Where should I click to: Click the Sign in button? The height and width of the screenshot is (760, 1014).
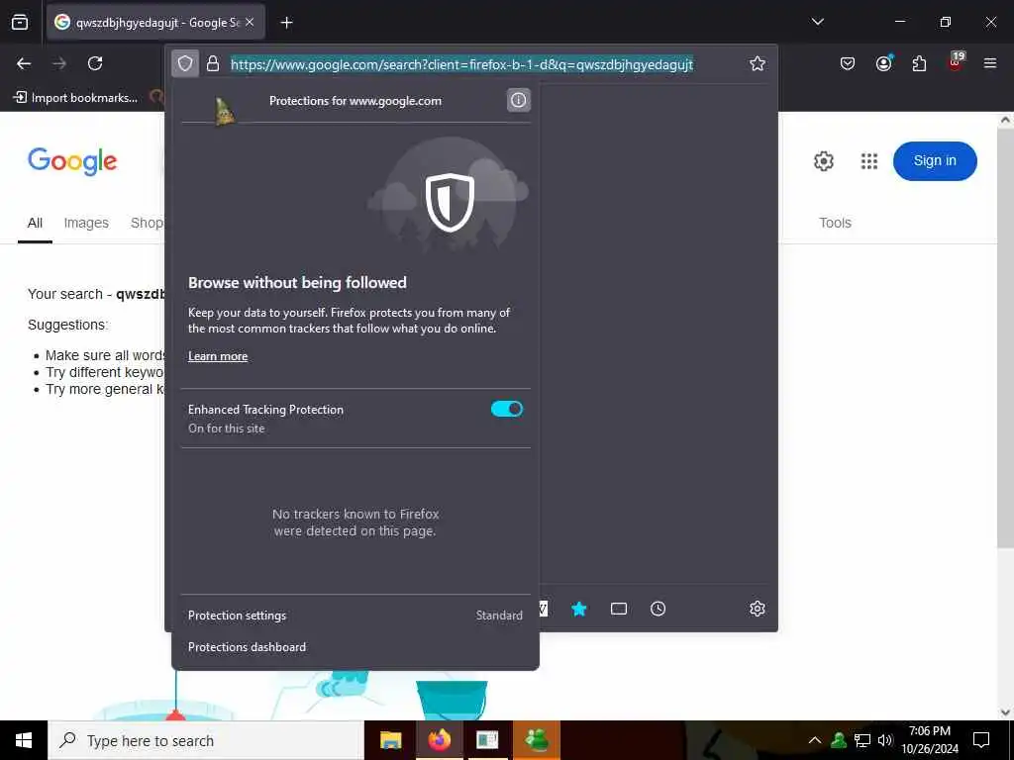point(935,161)
